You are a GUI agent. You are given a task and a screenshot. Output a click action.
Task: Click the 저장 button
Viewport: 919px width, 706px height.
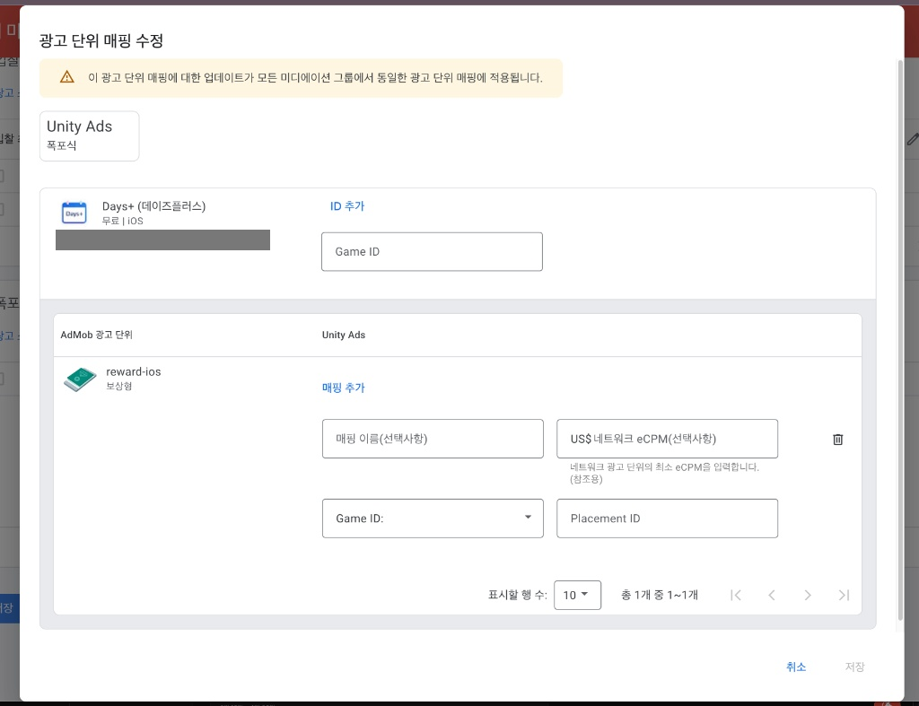click(x=854, y=667)
